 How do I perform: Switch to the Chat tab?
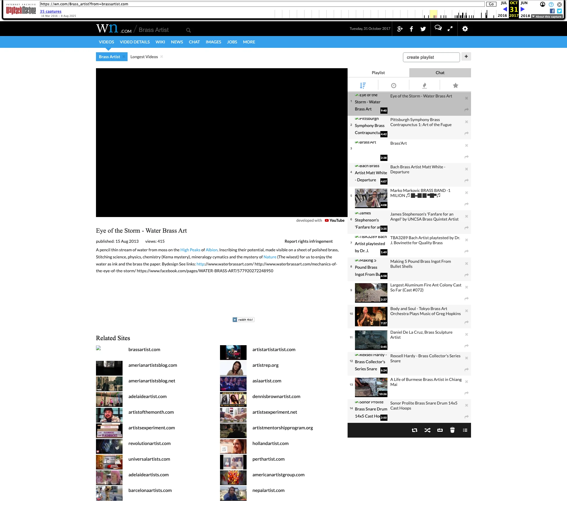tap(440, 73)
